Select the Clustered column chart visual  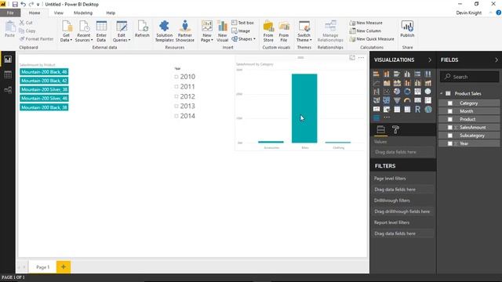pos(407,74)
